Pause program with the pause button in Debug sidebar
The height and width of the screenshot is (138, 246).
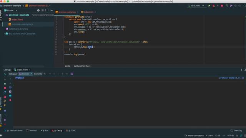click(5, 84)
